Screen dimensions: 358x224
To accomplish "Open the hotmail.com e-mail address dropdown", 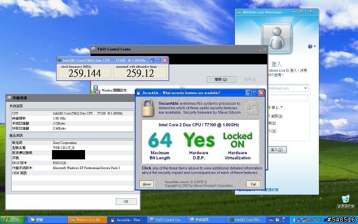I will click(x=305, y=88).
